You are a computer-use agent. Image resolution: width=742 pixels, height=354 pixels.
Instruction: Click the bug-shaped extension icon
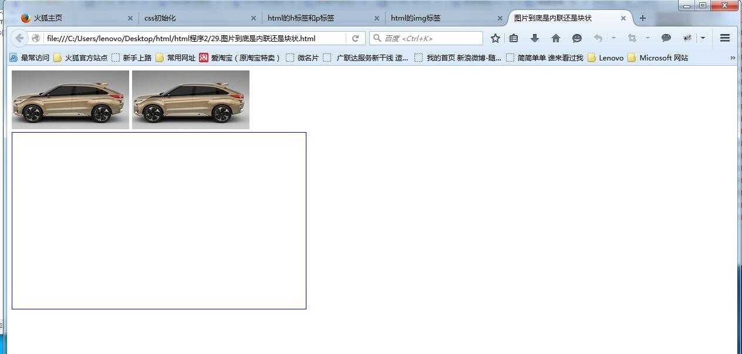click(687, 38)
